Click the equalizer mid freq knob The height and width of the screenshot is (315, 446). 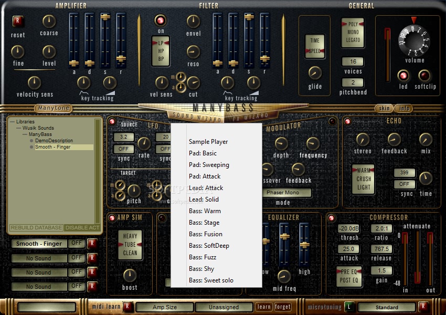pos(284,276)
